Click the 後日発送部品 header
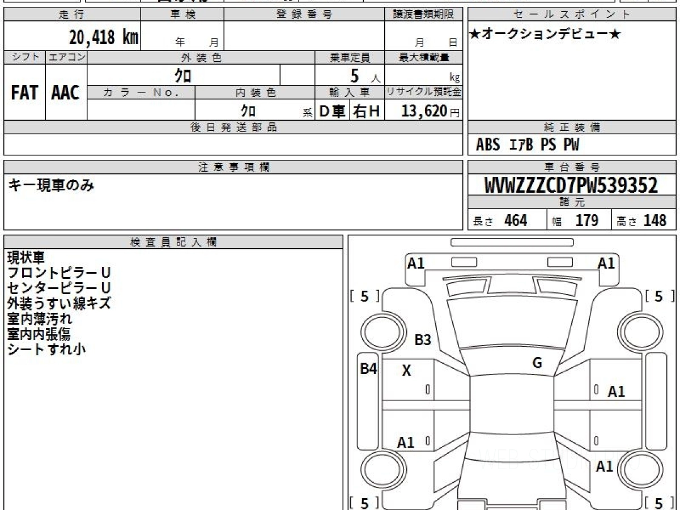 [x=233, y=127]
